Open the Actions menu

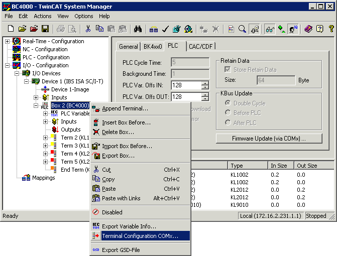[43, 16]
